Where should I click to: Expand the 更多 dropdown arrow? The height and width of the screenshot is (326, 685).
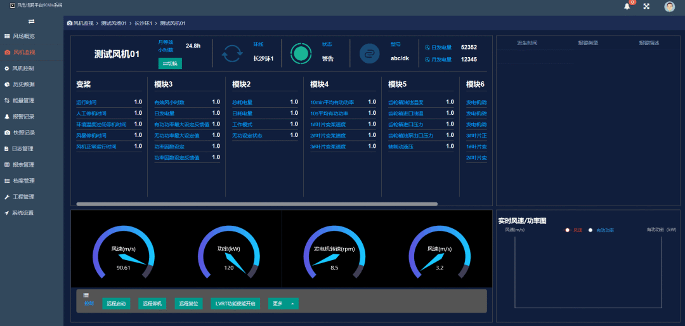292,304
